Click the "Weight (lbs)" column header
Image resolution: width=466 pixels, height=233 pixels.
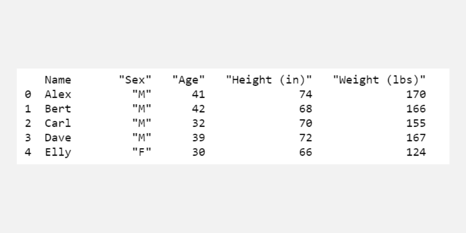click(x=379, y=80)
